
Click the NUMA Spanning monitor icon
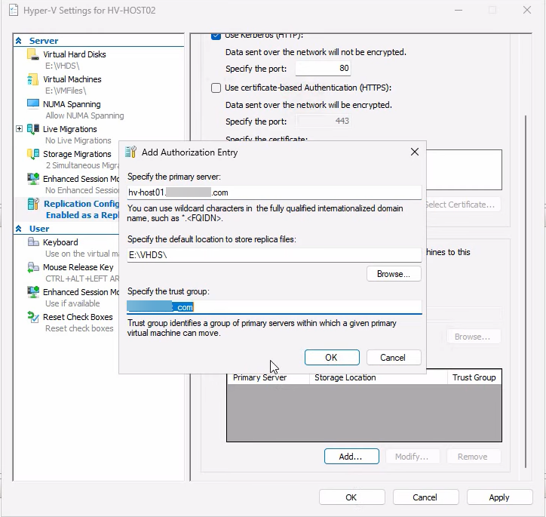click(x=33, y=104)
